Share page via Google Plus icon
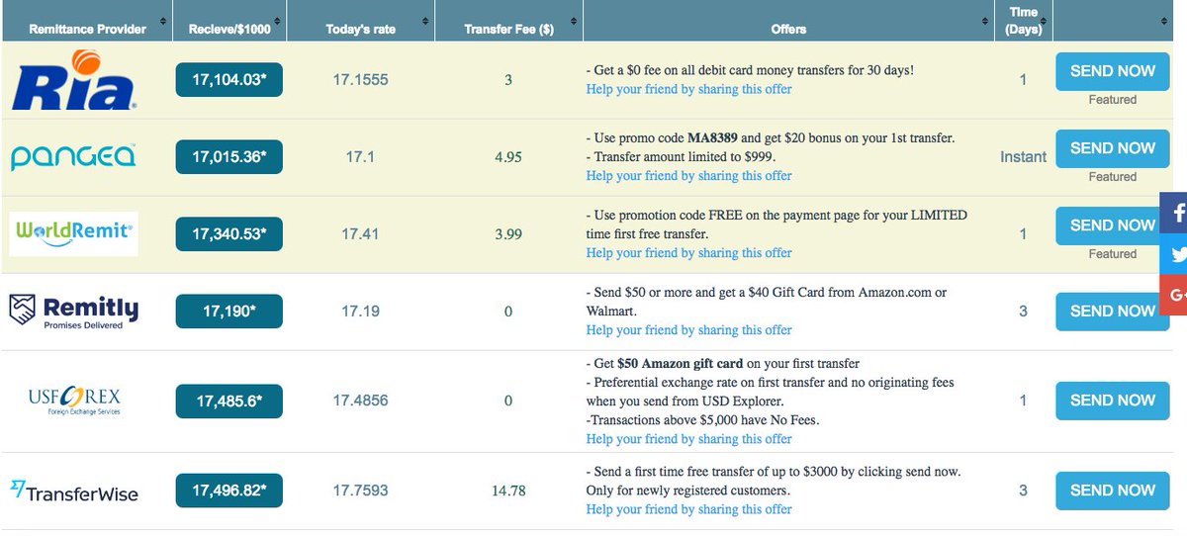This screenshot has width=1187, height=536. tap(1174, 295)
